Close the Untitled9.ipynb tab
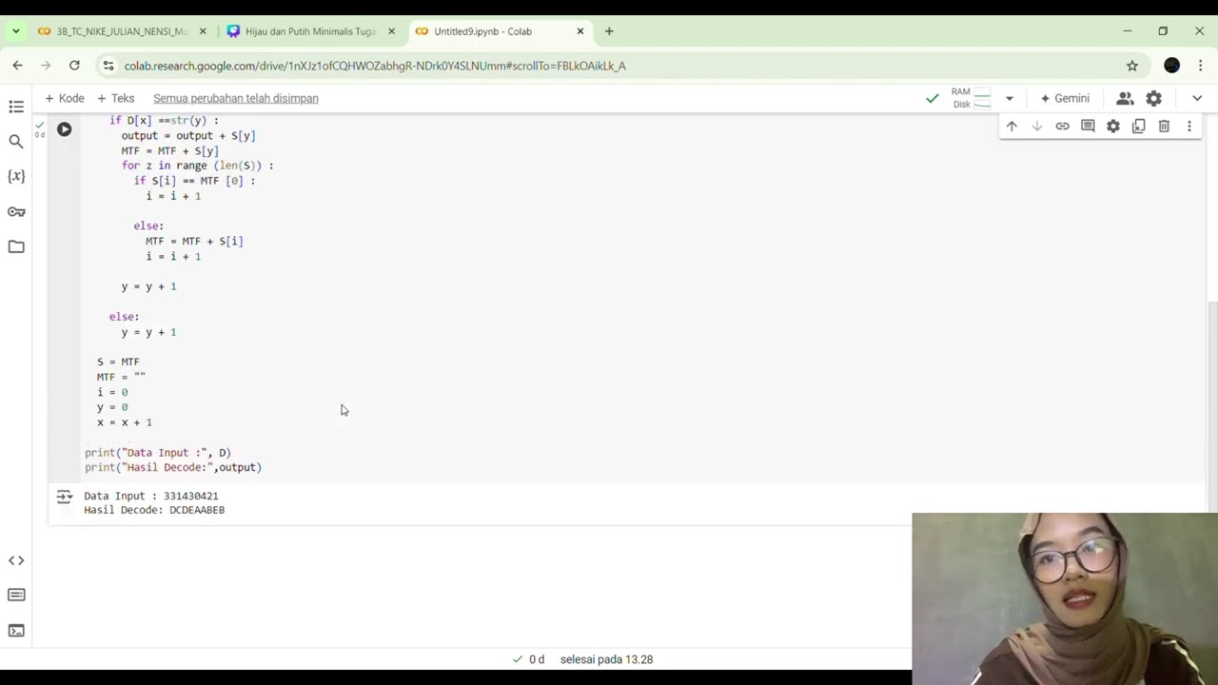This screenshot has height=685, width=1218. click(580, 31)
